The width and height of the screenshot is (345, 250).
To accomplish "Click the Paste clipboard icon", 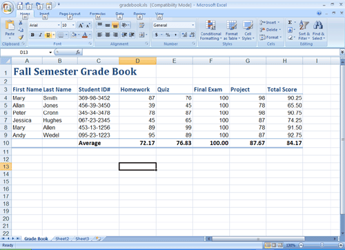I will pos(10,26).
